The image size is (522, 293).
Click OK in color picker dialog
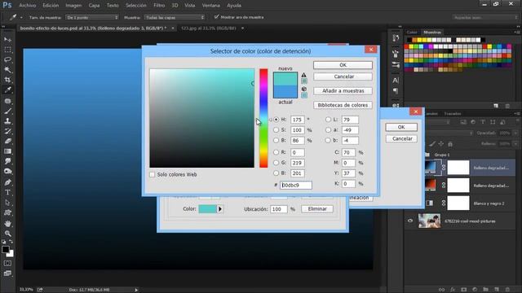(343, 65)
